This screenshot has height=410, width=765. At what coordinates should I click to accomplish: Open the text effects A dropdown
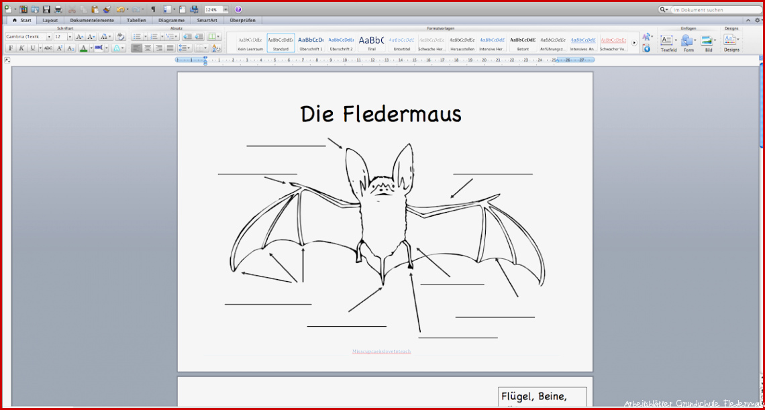tap(118, 48)
